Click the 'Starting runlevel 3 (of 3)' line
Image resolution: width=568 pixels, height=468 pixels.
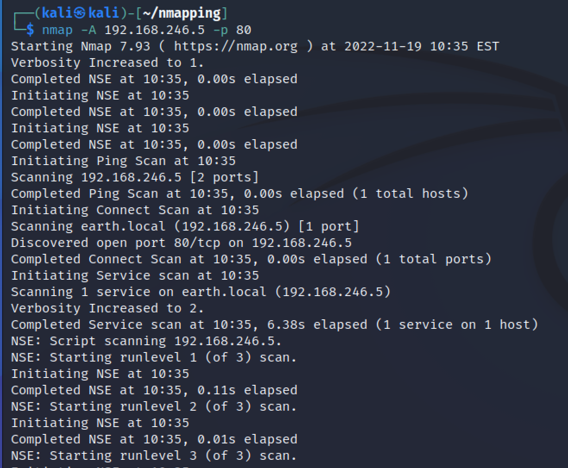point(154,456)
